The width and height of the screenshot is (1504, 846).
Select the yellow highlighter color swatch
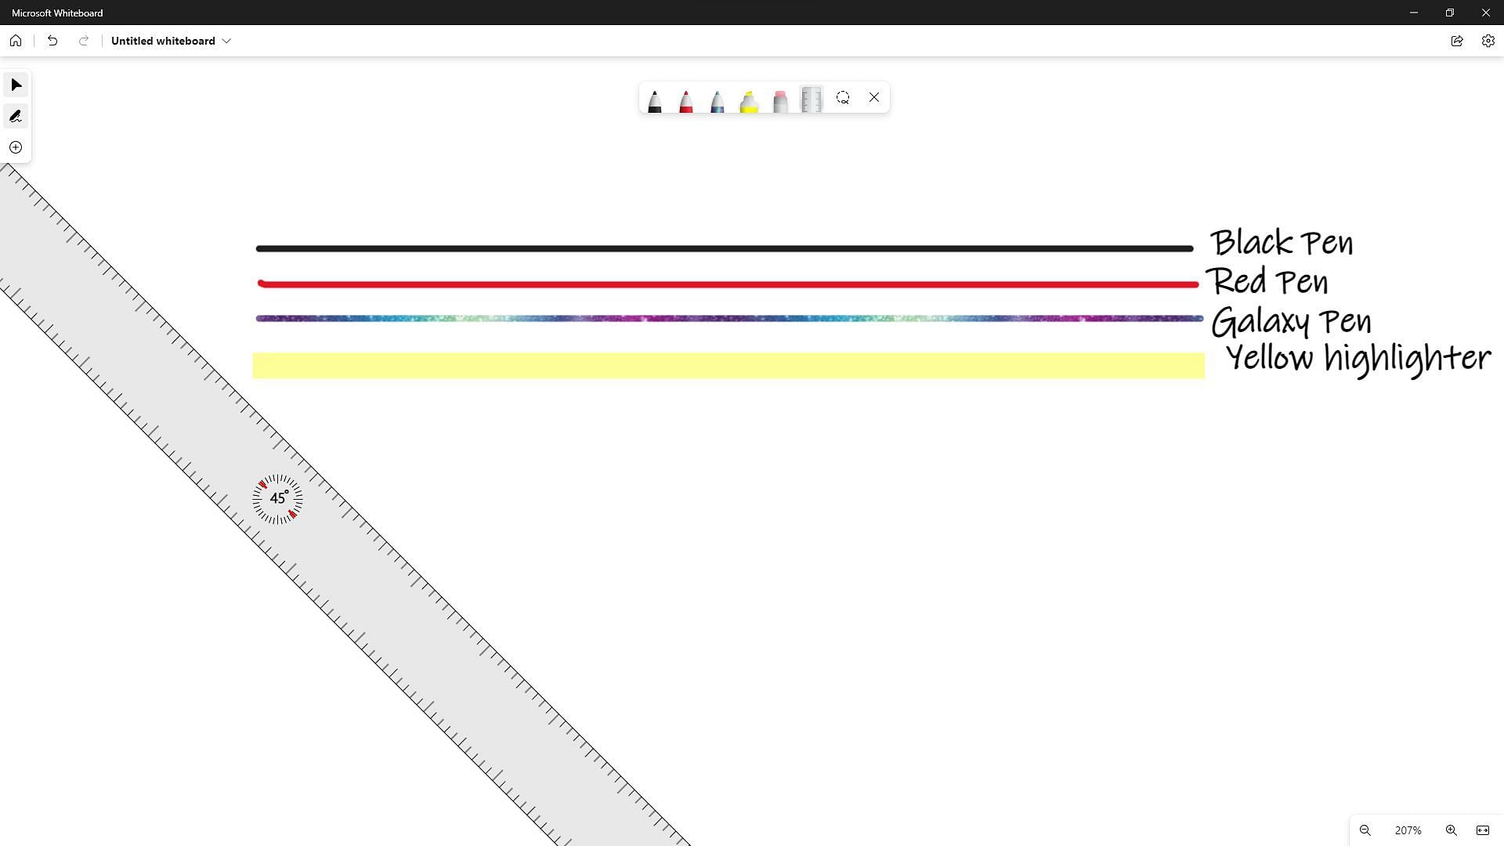(x=751, y=97)
